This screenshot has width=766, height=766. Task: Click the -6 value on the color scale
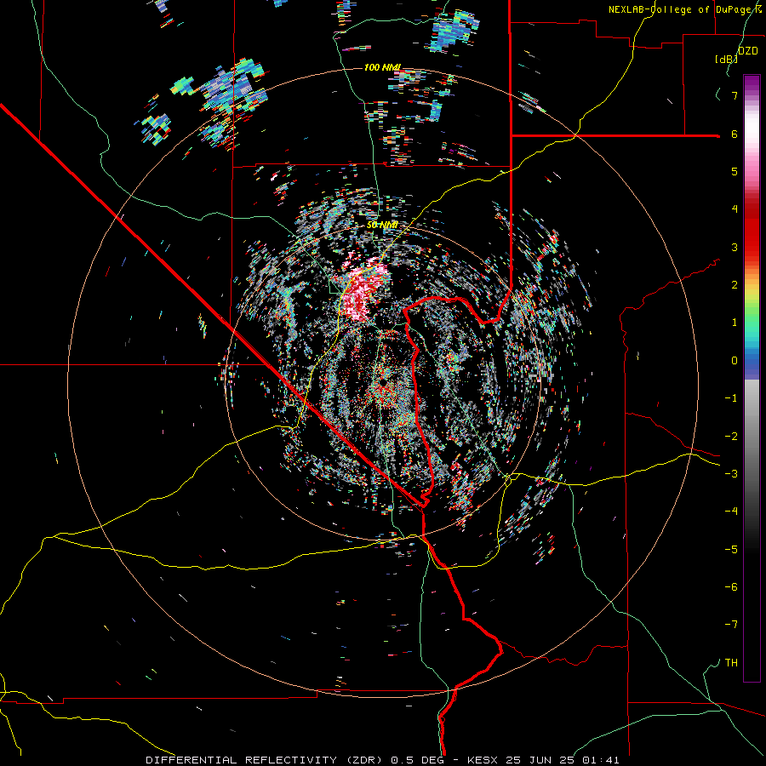click(731, 586)
